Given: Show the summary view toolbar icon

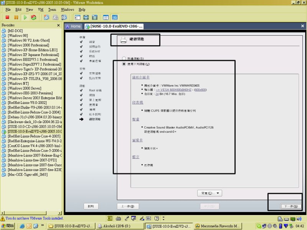Looking at the screenshot, I should click(x=106, y=17).
